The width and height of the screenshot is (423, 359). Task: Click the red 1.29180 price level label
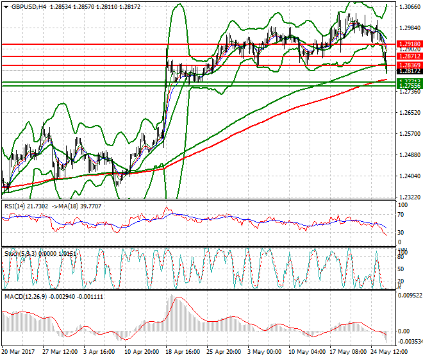[x=410, y=44]
